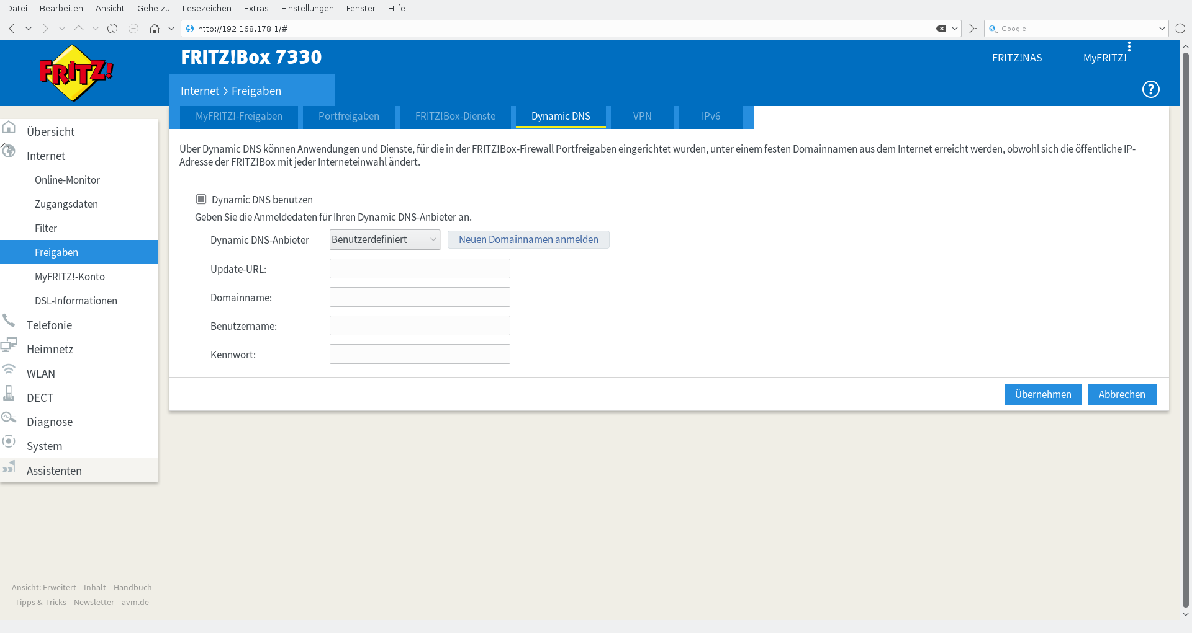Image resolution: width=1192 pixels, height=633 pixels.
Task: Click the Telefonie phone icon in the sidebar
Action: [x=9, y=321]
